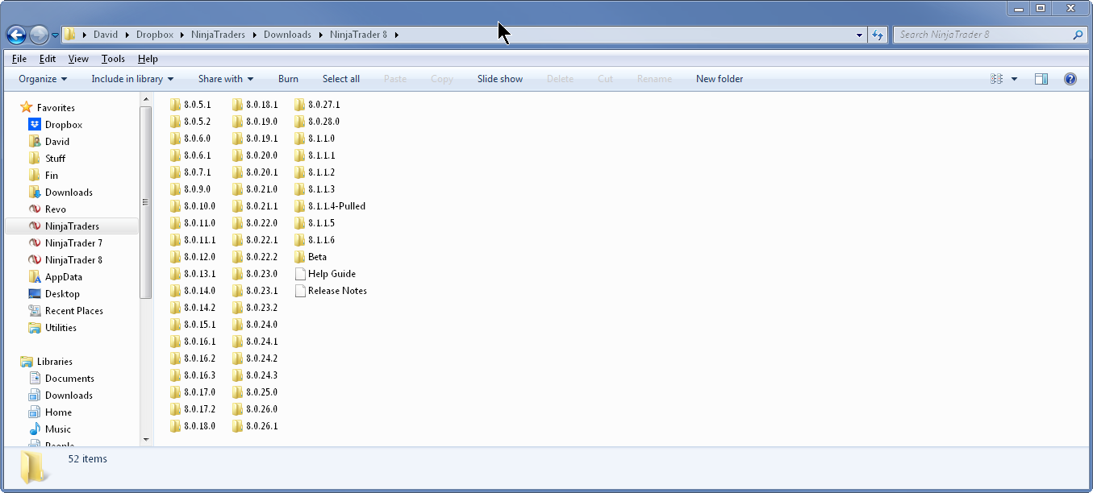Image resolution: width=1093 pixels, height=493 pixels.
Task: Select folder 8.0.24.3
Action: (x=255, y=375)
